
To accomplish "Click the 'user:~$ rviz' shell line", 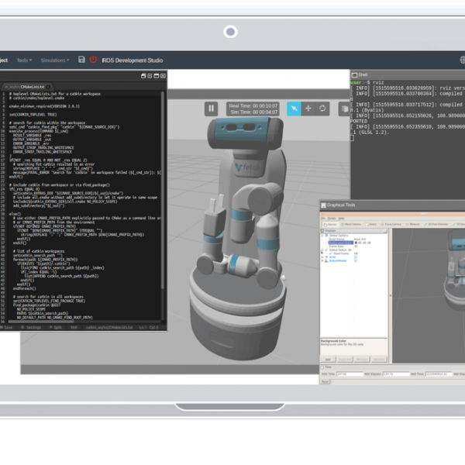I will click(367, 83).
